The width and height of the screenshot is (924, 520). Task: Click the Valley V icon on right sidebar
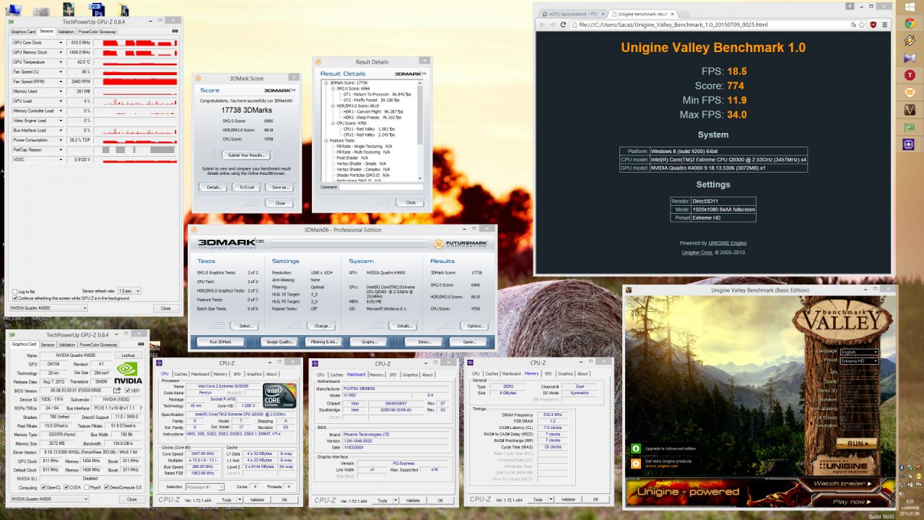click(x=911, y=110)
